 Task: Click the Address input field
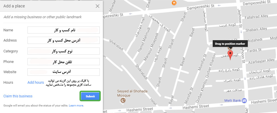pyautogui.click(x=63, y=40)
